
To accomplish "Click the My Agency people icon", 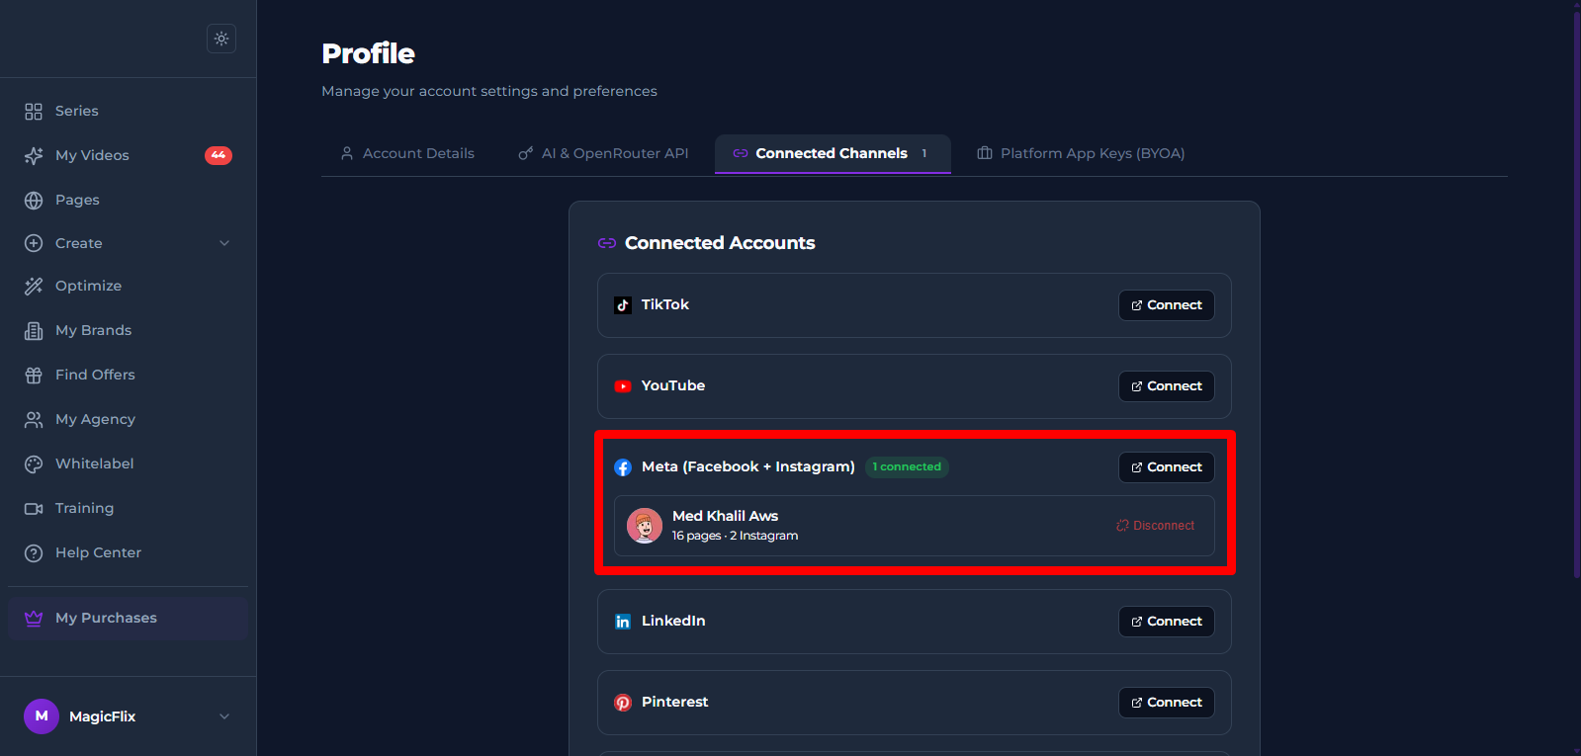I will coord(34,420).
